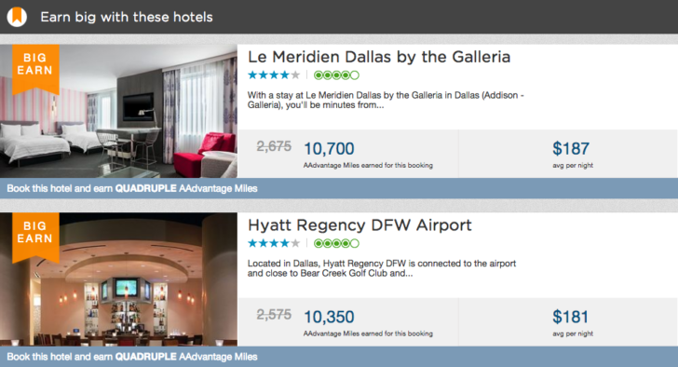Image resolution: width=678 pixels, height=367 pixels.
Task: Click Hyatt Regency green circle review rating
Action: [336, 243]
